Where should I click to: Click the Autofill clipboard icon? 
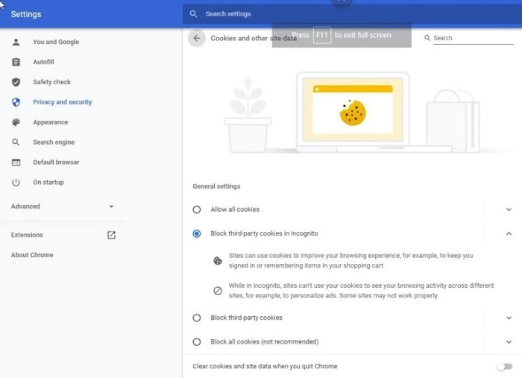16,62
